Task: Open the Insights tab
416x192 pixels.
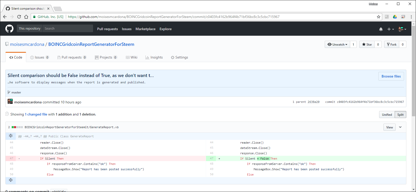Action: tap(154, 57)
